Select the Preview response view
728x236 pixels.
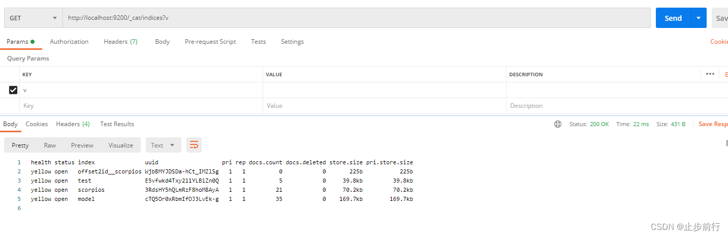click(x=82, y=145)
